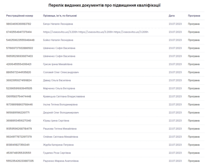Image resolution: width=209 pixels, height=164 pixels.
Task: Open Програма link for Олійник Світлана Михайлівна
Action: [x=194, y=137]
